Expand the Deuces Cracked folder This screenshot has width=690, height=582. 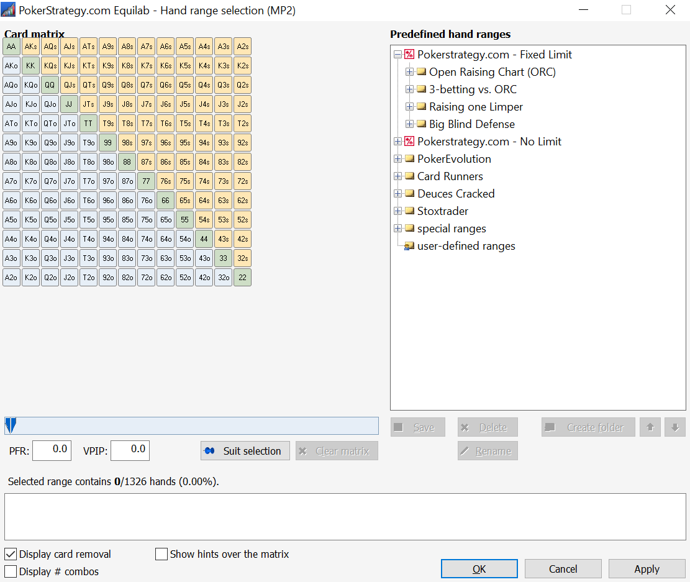tap(398, 194)
